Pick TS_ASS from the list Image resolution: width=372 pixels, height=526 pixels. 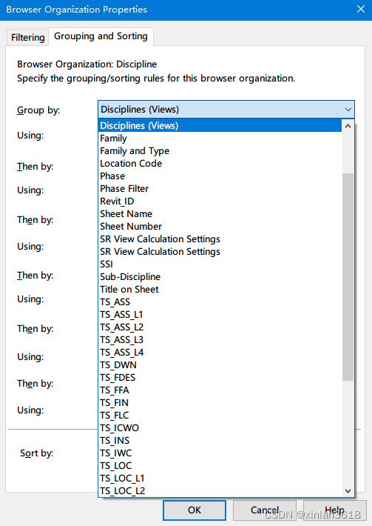pos(220,302)
